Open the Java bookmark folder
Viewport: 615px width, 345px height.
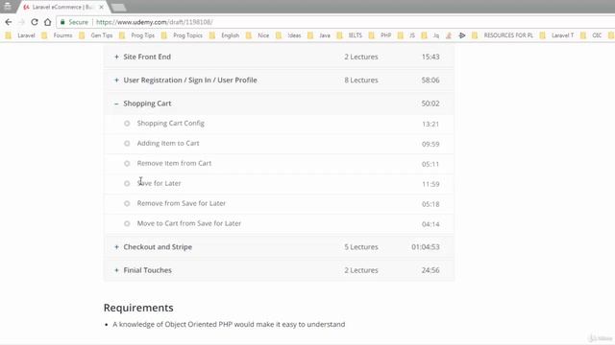point(319,35)
